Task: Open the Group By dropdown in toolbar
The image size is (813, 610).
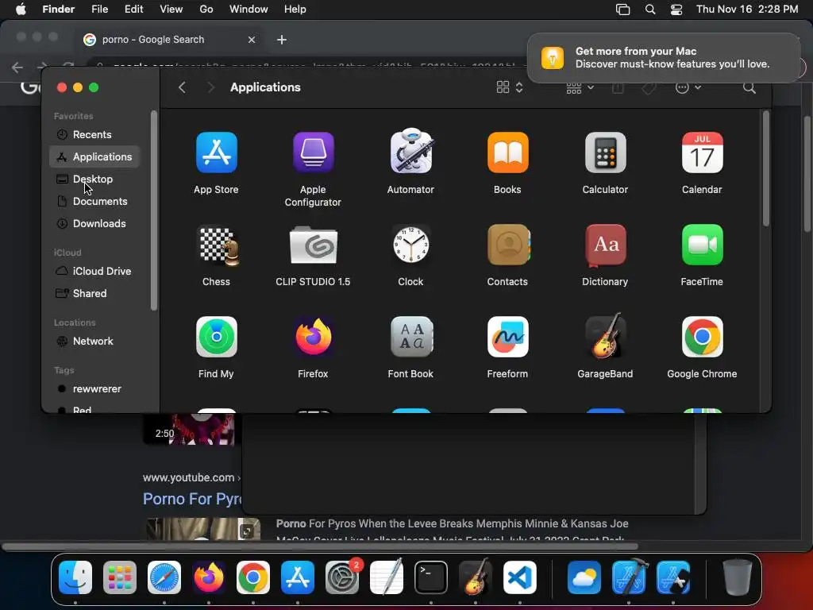Action: [x=580, y=87]
